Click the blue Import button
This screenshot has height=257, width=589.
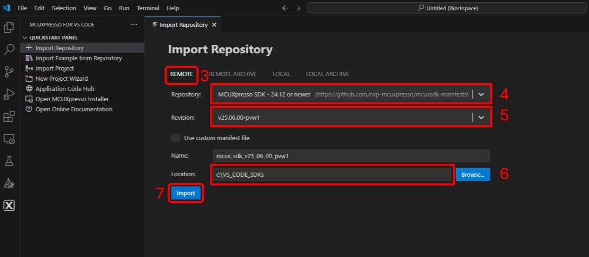coord(186,193)
